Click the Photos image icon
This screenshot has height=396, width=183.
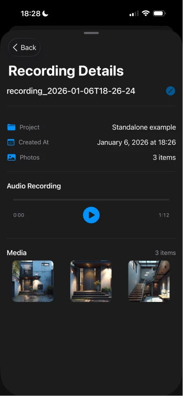pos(11,157)
